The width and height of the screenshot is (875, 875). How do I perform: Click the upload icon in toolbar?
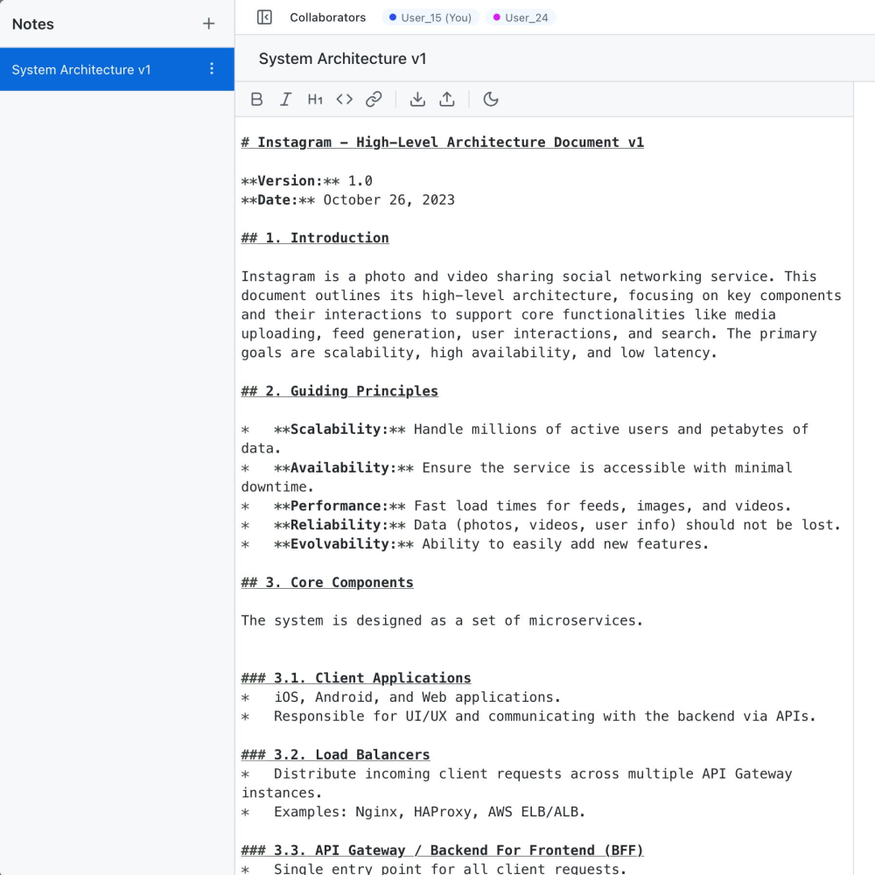click(447, 100)
